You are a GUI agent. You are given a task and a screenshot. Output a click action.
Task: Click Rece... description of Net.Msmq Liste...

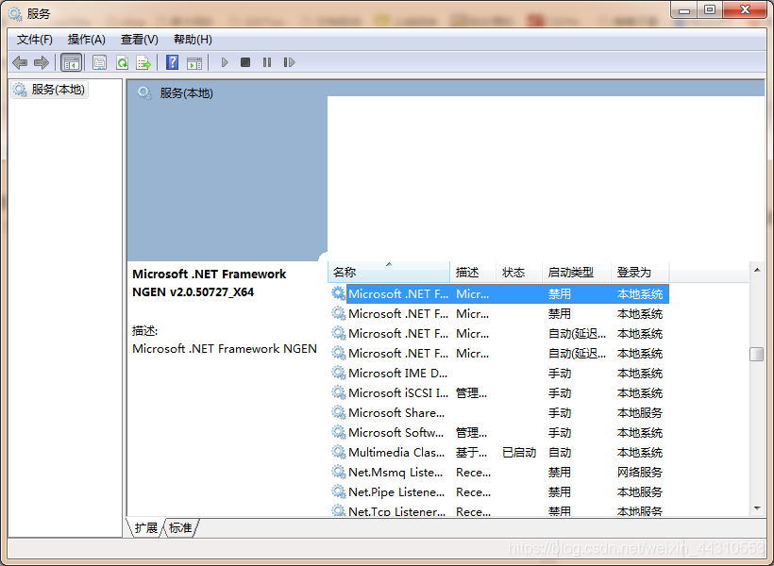coord(474,473)
